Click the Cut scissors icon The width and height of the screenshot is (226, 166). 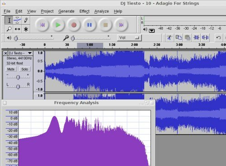(x=170, y=37)
